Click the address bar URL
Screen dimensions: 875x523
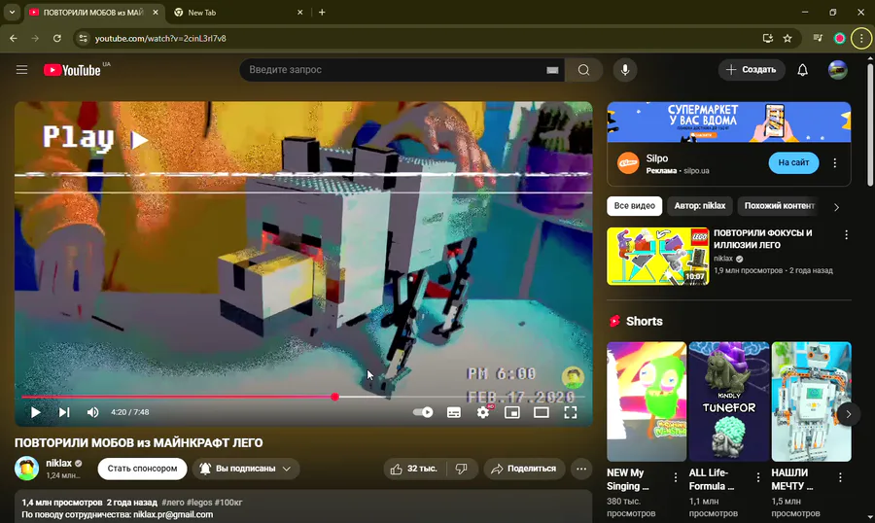click(x=160, y=39)
